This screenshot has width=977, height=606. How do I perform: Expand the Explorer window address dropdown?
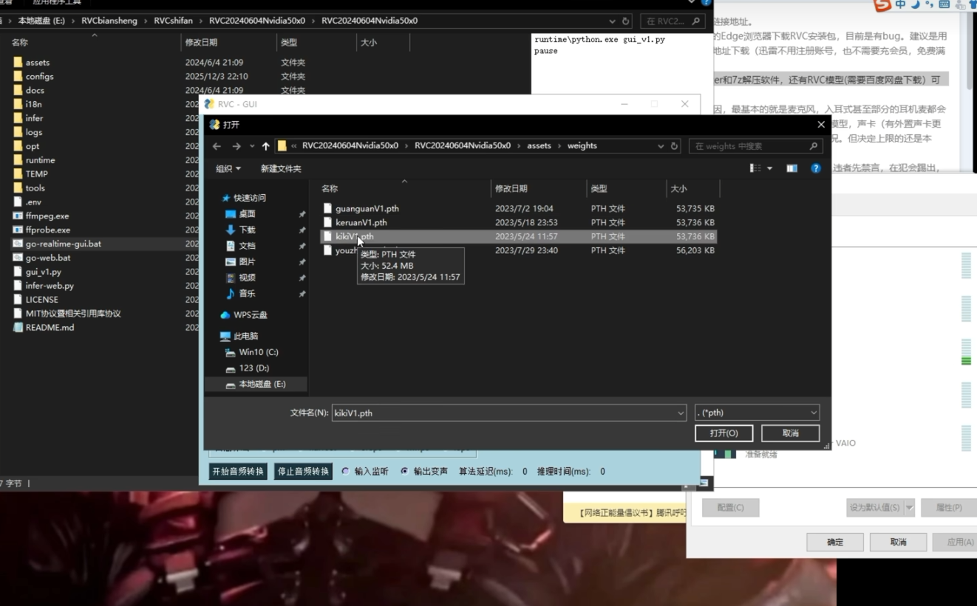tap(612, 21)
